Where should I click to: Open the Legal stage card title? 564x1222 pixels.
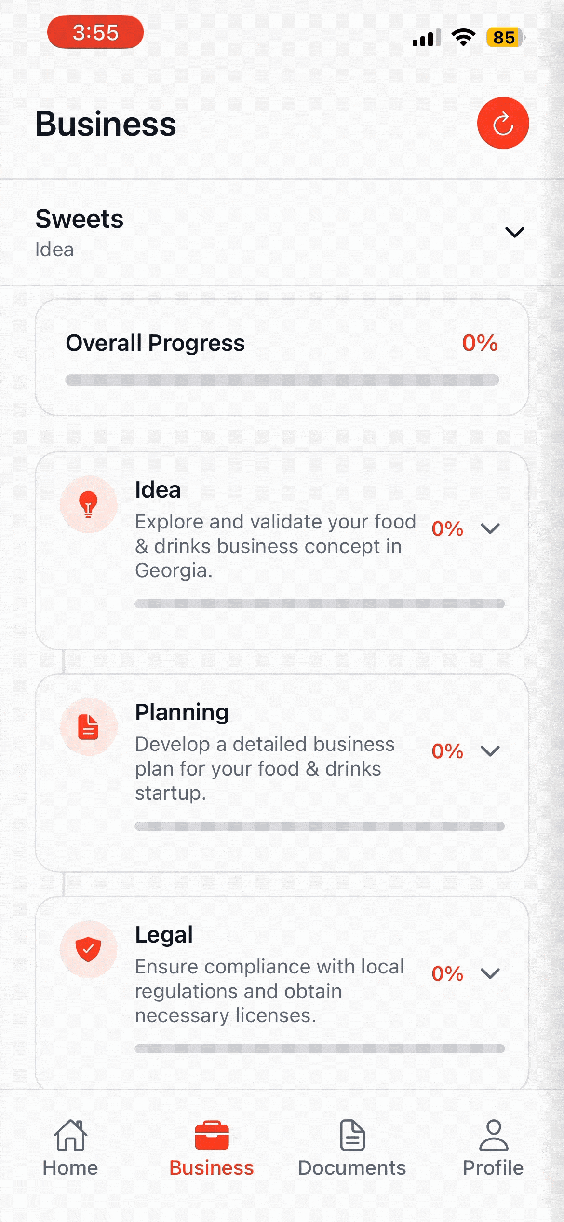164,935
